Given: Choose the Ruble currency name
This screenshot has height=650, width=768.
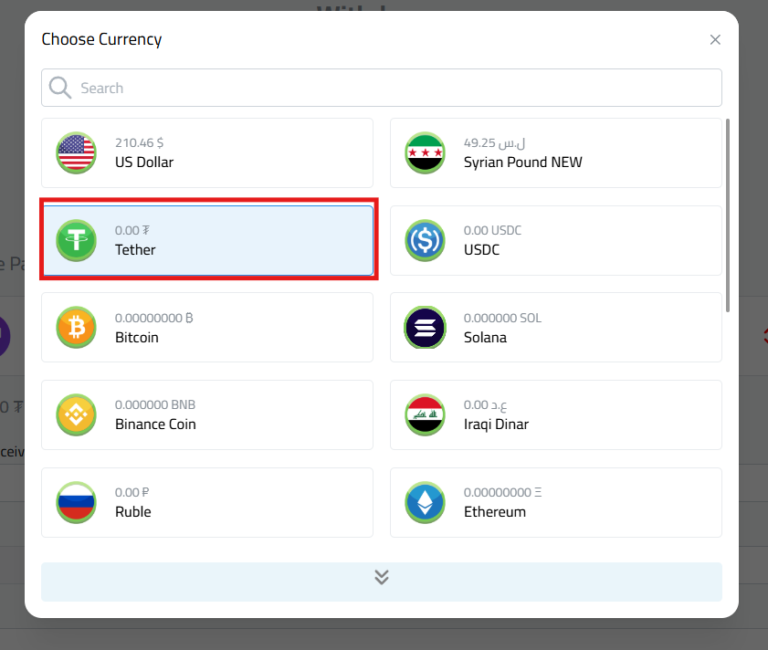Looking at the screenshot, I should (132, 512).
